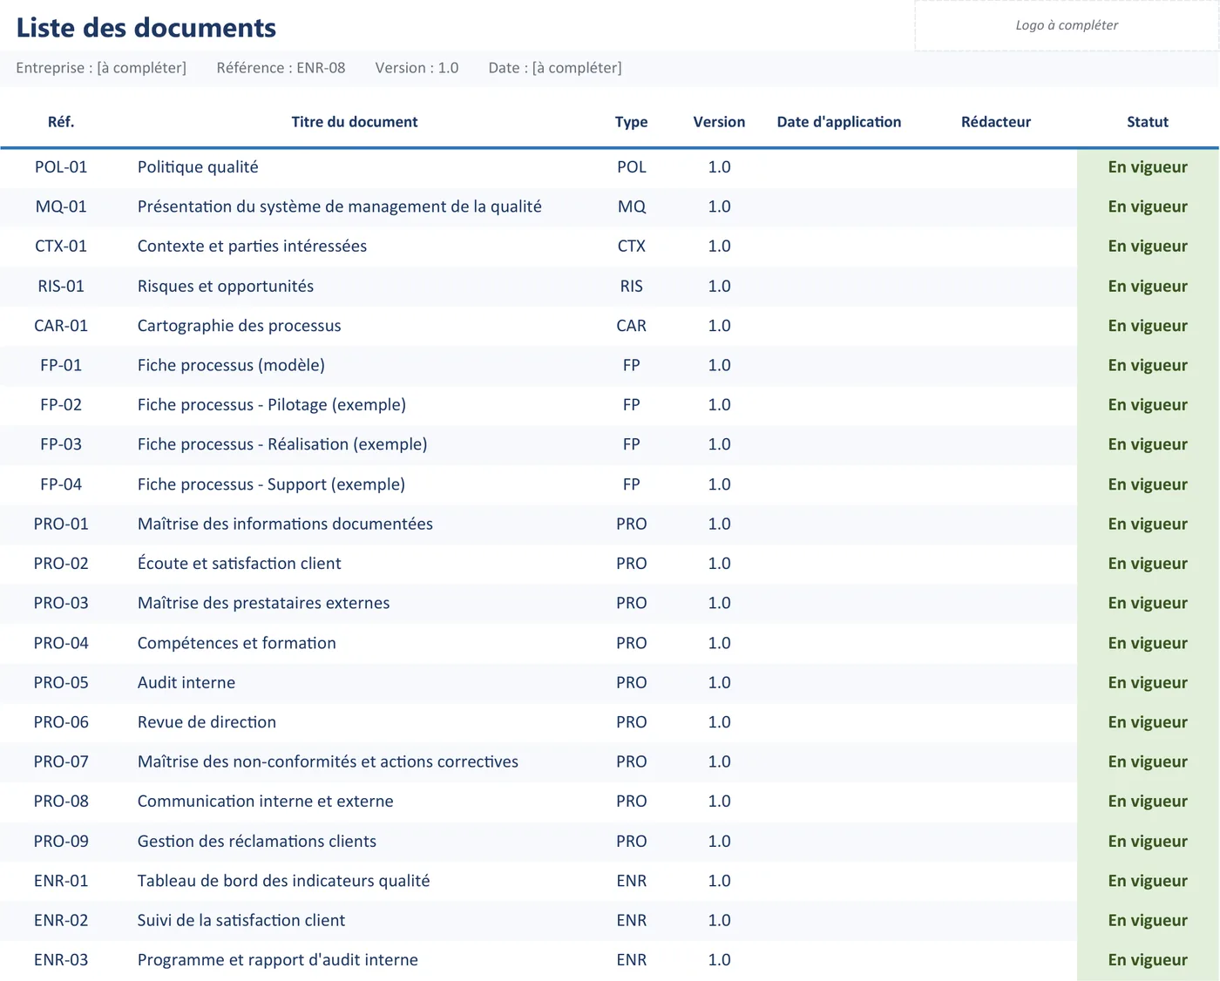1220x981 pixels.
Task: Select 'Fiche processus (modèle)' title
Action: coord(231,365)
